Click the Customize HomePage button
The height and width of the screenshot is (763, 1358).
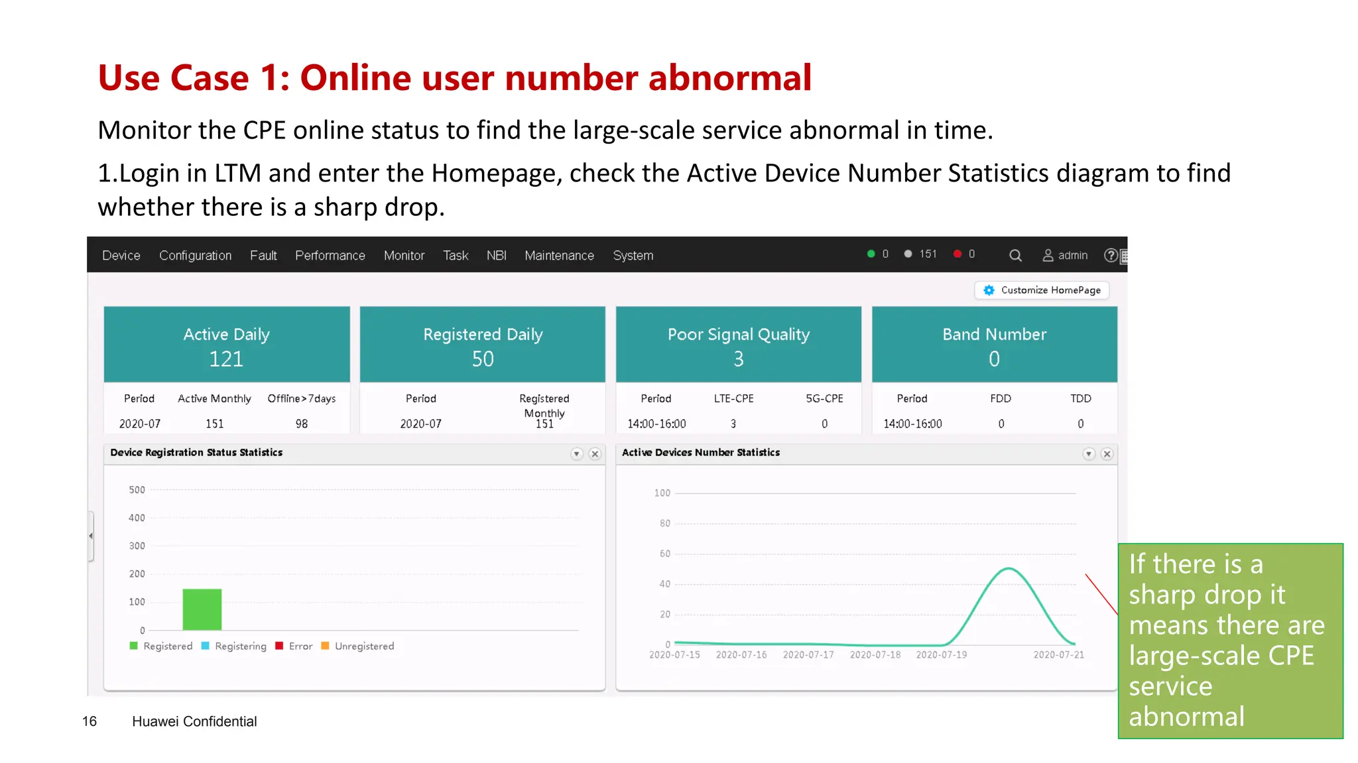(x=1042, y=290)
